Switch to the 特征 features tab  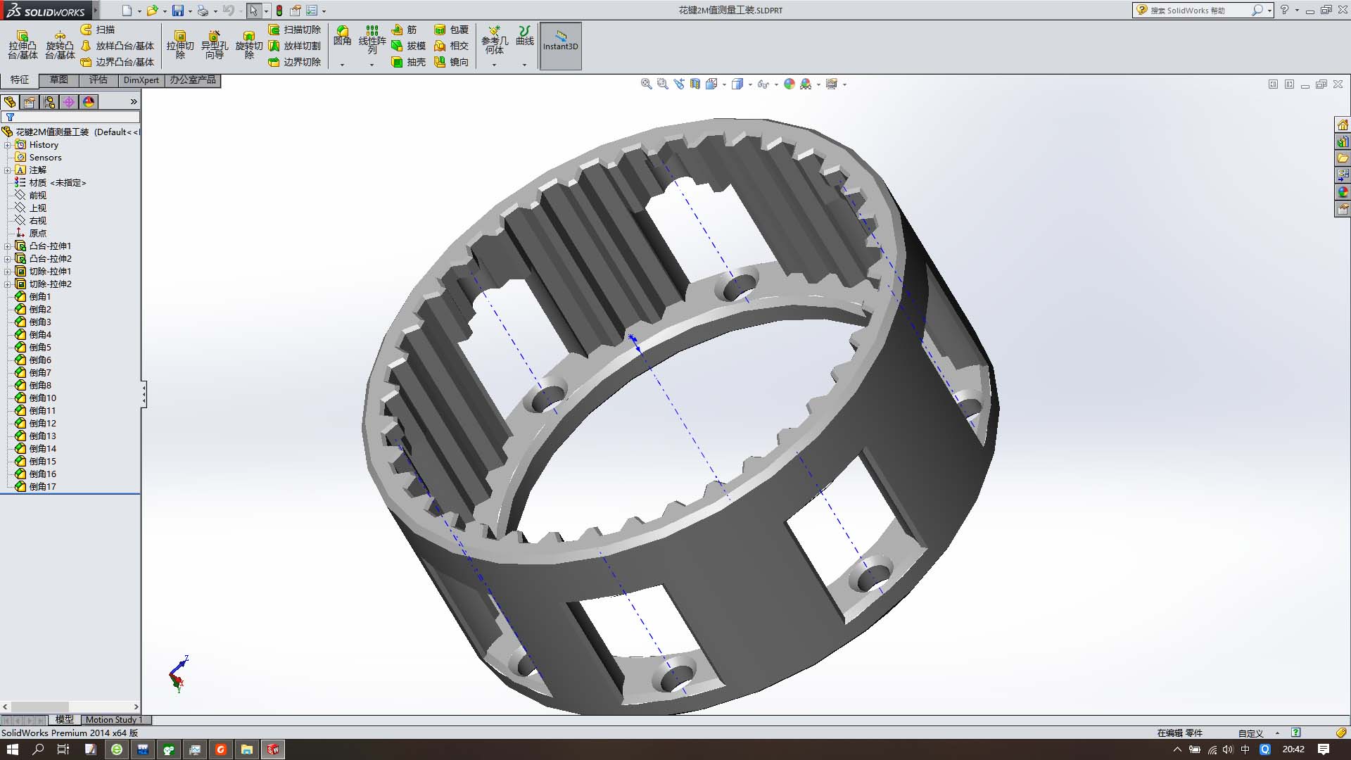coord(20,80)
